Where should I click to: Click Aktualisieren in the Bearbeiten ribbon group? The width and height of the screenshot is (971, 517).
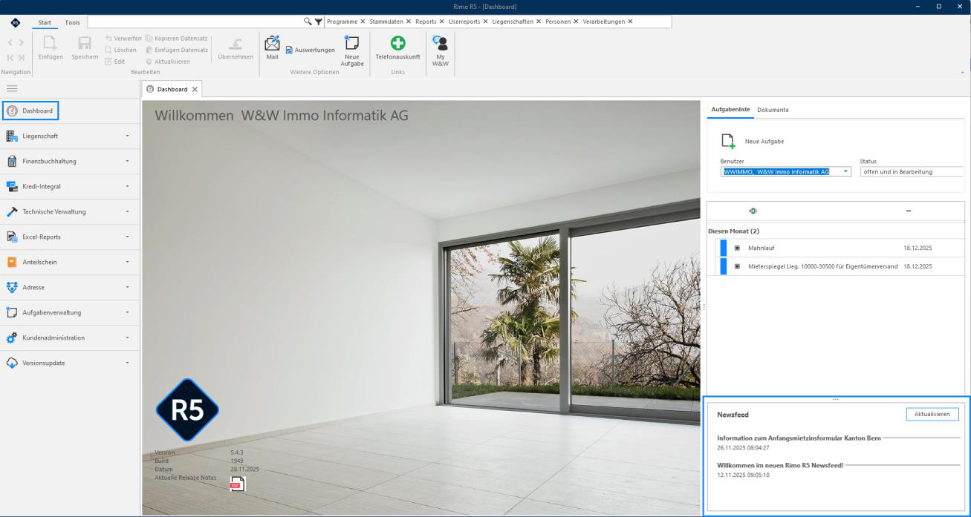[x=167, y=61]
